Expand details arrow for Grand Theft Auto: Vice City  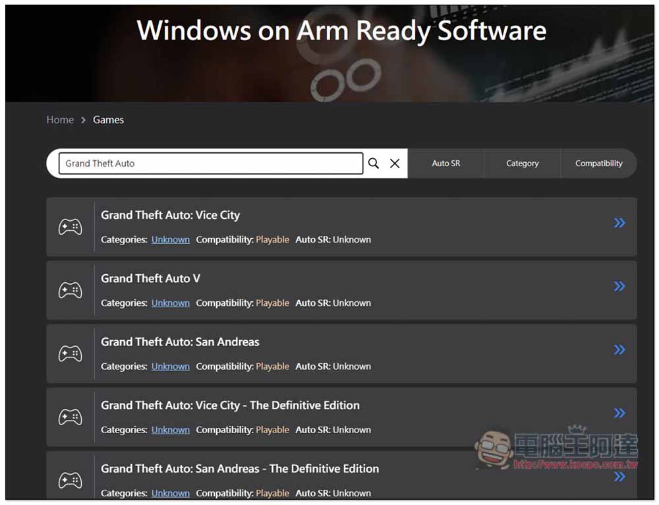(619, 223)
